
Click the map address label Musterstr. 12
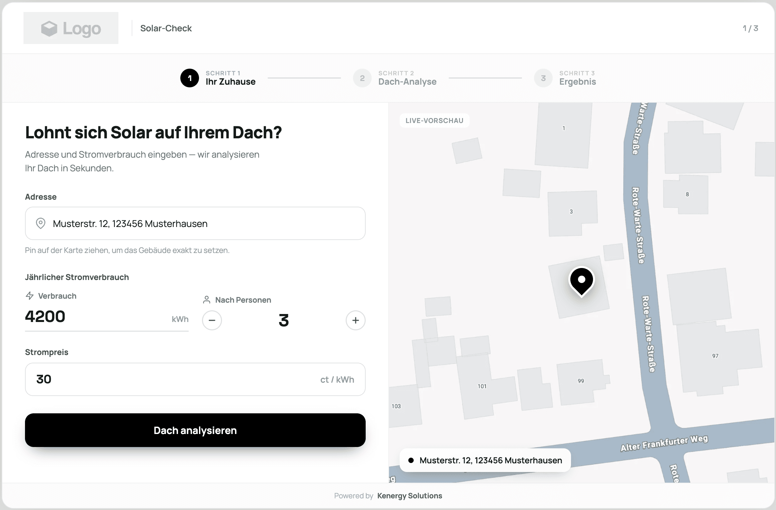[485, 460]
